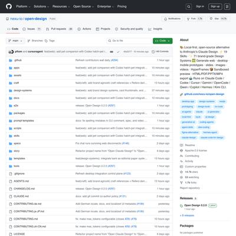The image size is (236, 236).
Task: Click the design-systems folder icon
Action: [x=11, y=91]
